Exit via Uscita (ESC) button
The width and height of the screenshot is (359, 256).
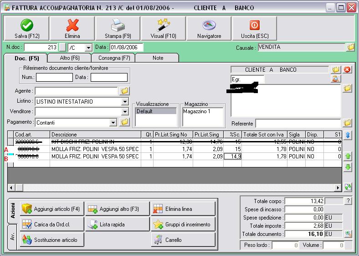tap(254, 28)
